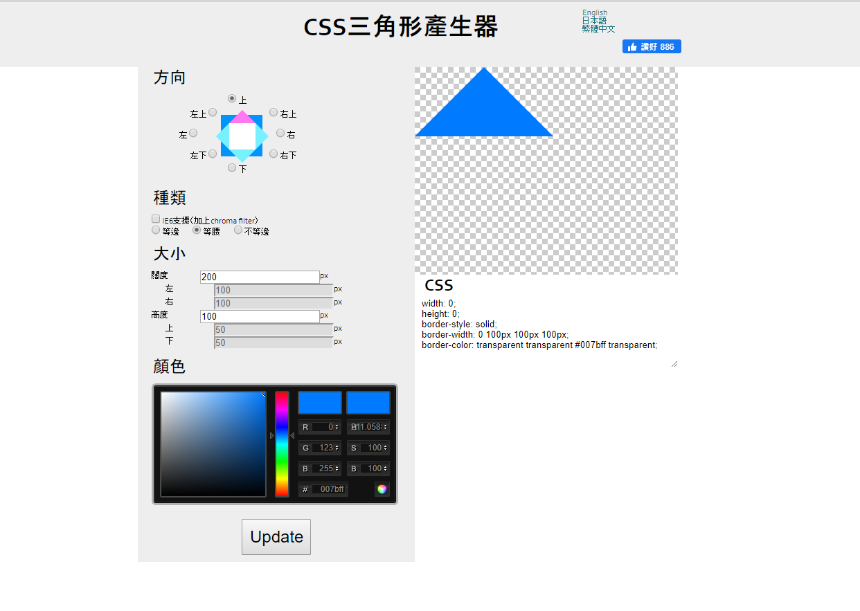Enable the IE6 chroma filter checkbox
Viewport: 860px width, 611px height.
[156, 219]
